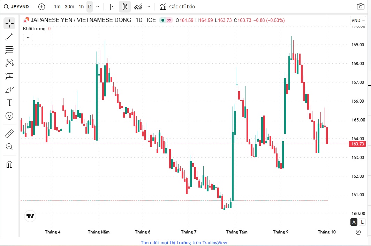Switch to the 30m timeframe

pyautogui.click(x=69, y=7)
